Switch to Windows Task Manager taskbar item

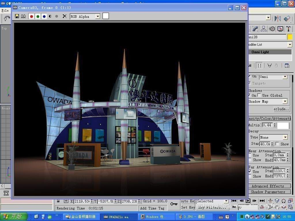point(157,217)
